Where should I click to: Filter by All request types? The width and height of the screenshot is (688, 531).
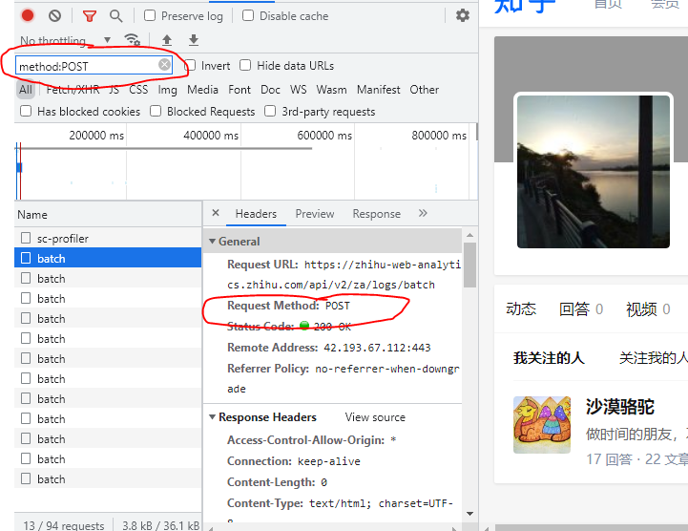[26, 90]
